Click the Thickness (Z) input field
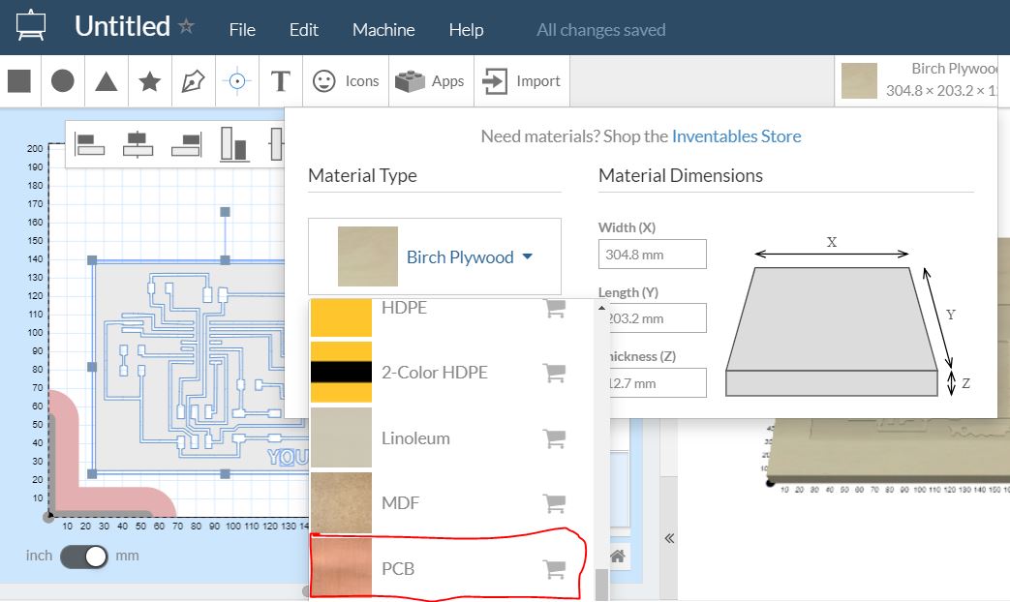The image size is (1010, 602). (657, 383)
